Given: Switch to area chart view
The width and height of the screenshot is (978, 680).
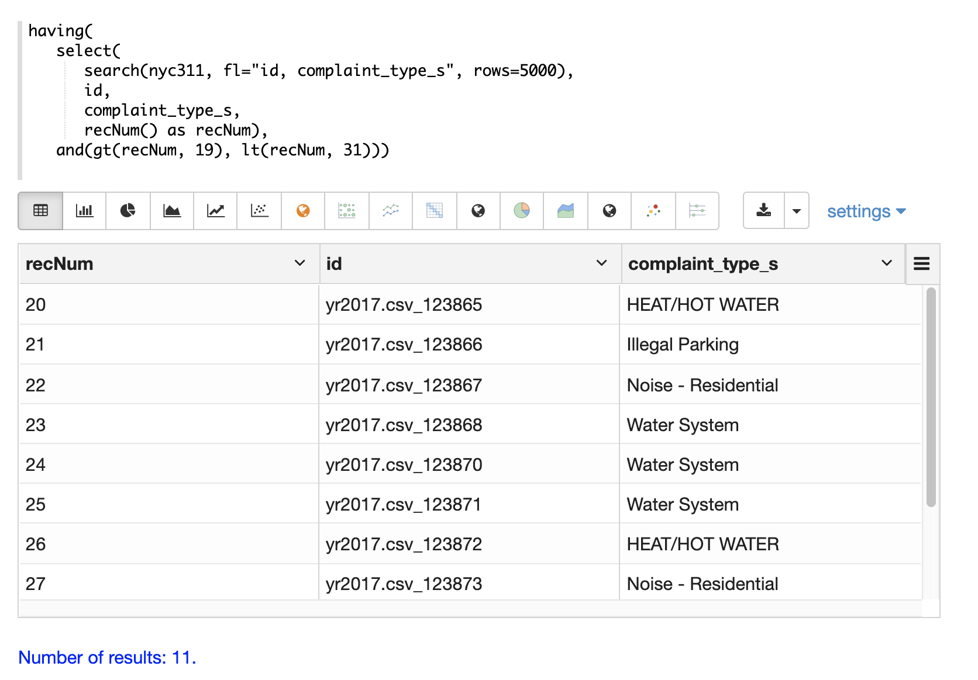Looking at the screenshot, I should pyautogui.click(x=172, y=211).
